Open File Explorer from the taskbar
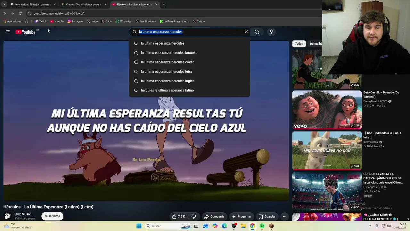410x231 pixels. [x=243, y=226]
